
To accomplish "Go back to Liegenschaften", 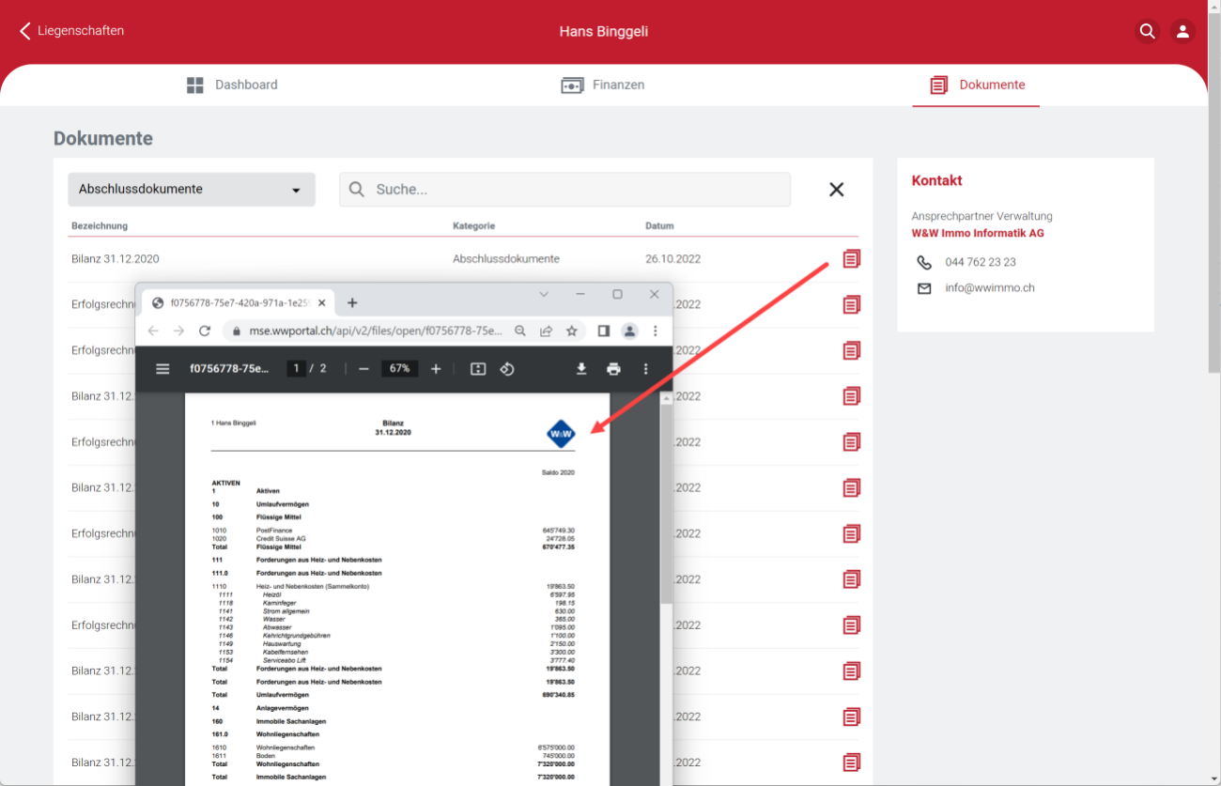I will (x=71, y=31).
